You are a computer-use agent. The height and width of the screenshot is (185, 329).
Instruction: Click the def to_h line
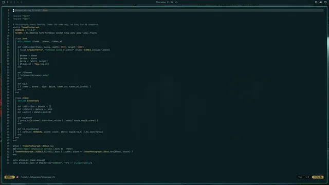23,84
